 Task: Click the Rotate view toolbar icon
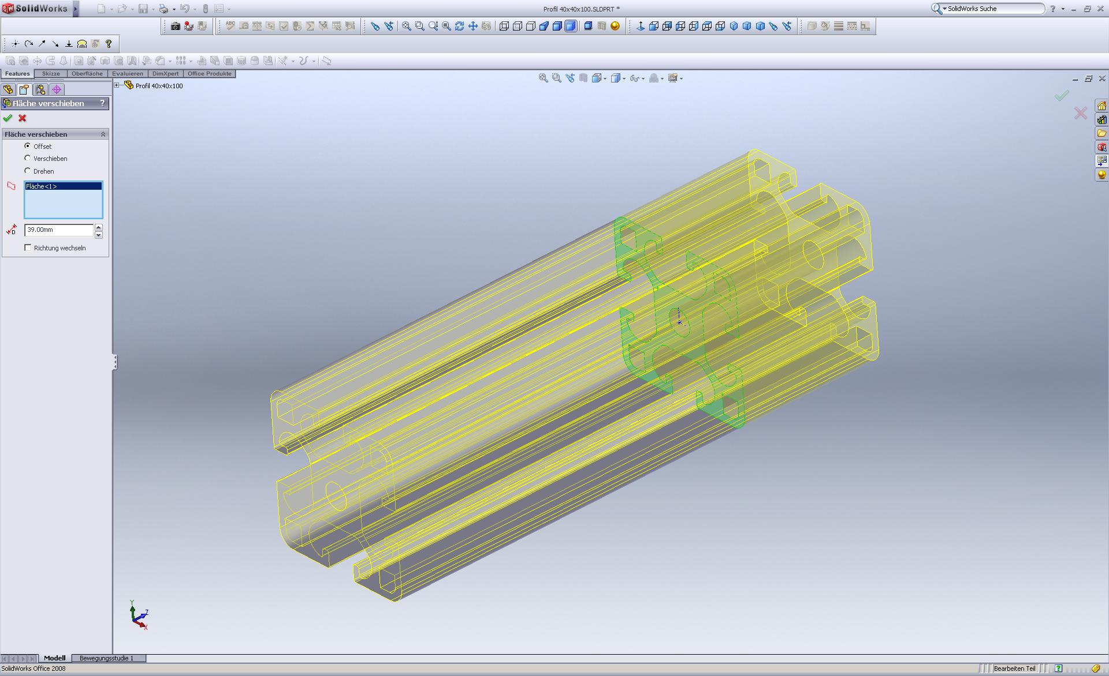tap(460, 26)
